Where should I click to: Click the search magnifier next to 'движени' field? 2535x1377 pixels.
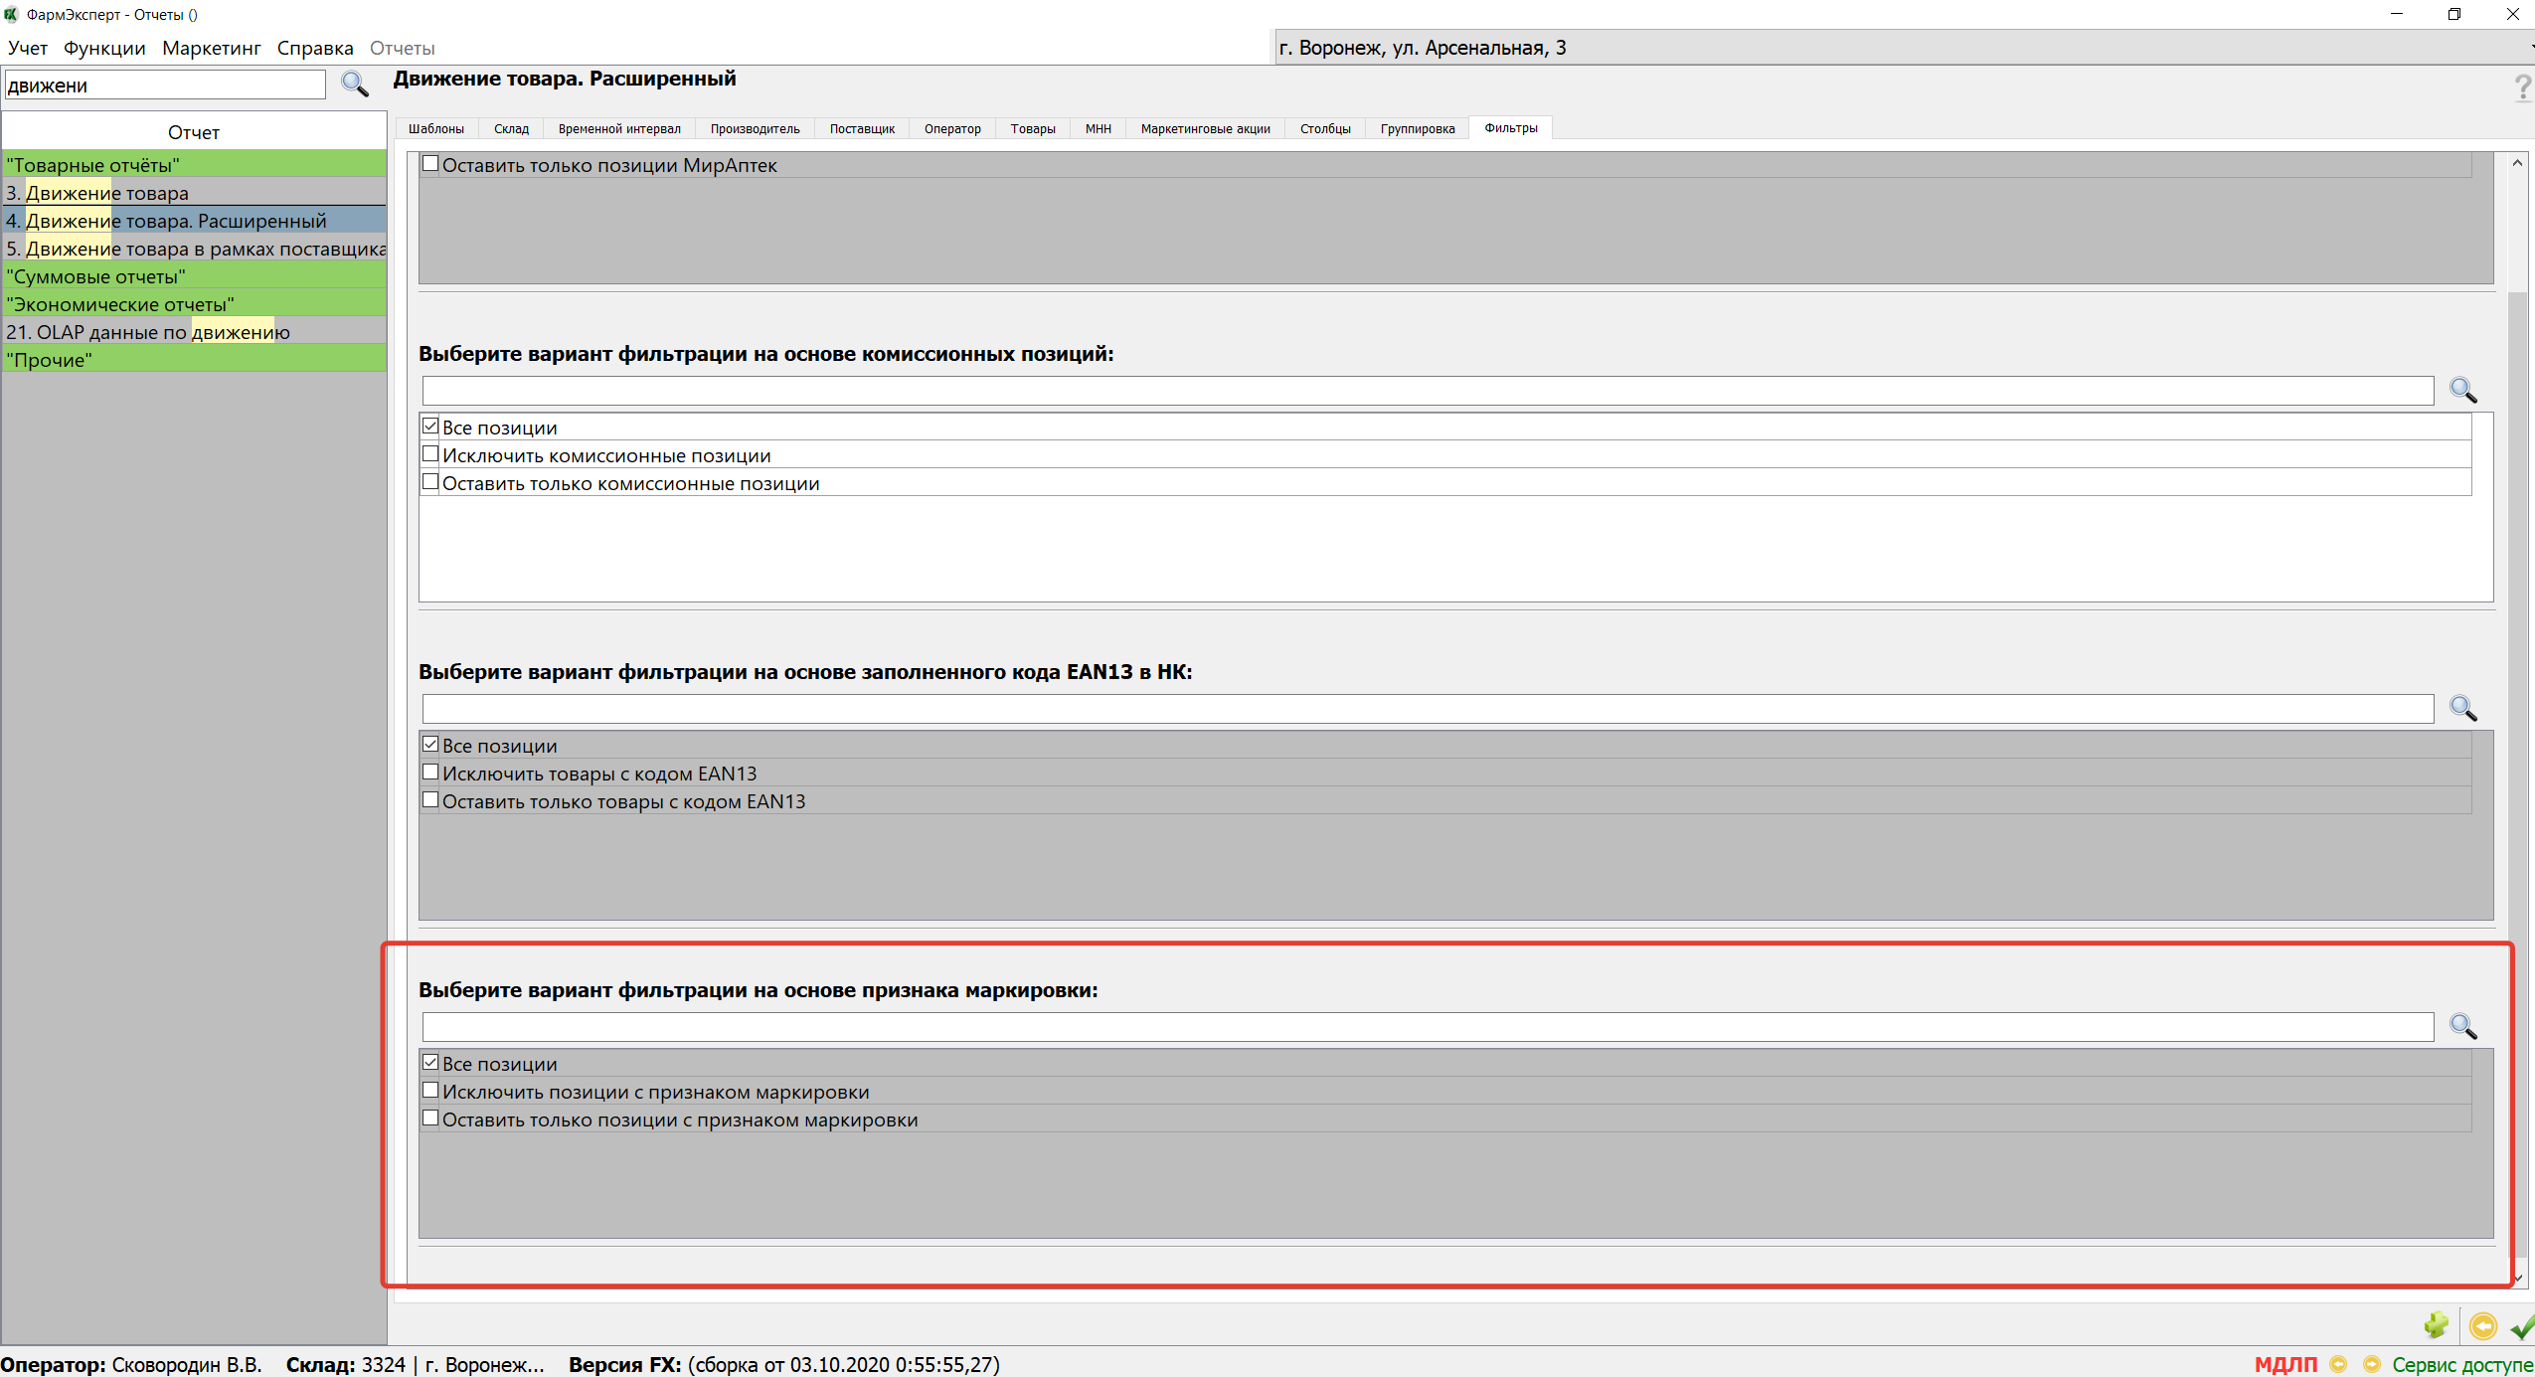coord(354,85)
